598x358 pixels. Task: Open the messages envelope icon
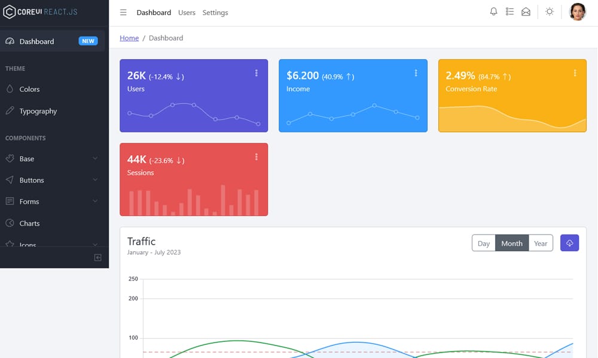[526, 11]
